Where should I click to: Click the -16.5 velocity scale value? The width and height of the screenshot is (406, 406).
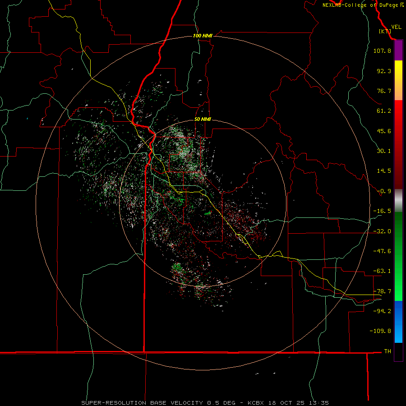(382, 211)
